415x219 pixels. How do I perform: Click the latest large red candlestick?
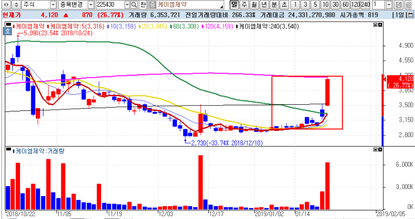click(327, 92)
